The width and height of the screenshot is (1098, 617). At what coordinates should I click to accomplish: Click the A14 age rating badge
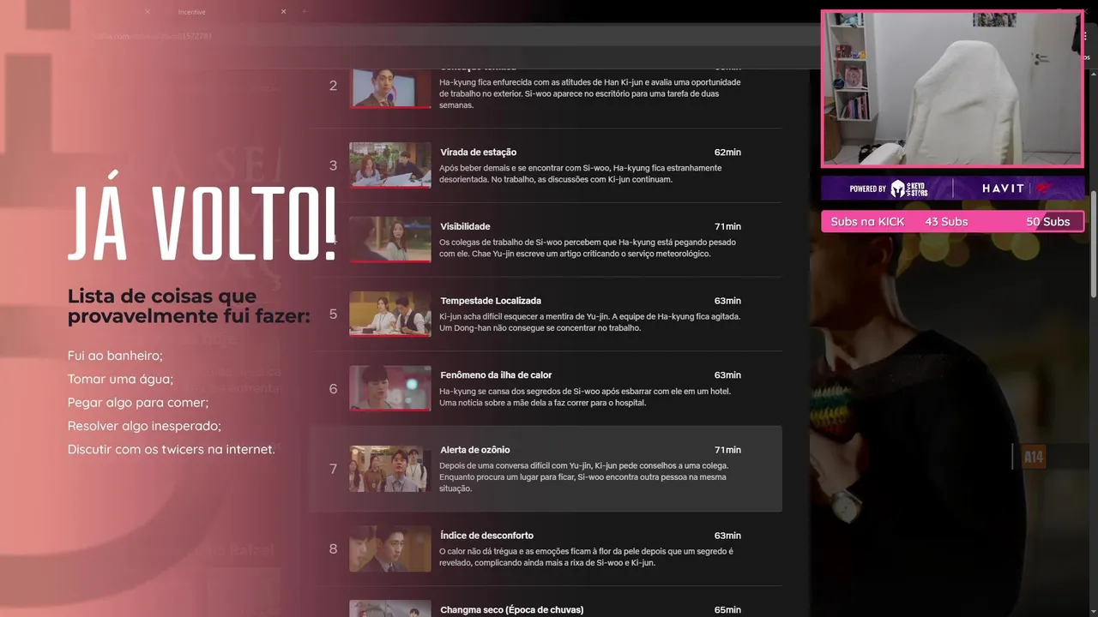(x=1034, y=458)
